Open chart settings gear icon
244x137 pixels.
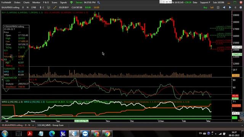tap(241, 8)
